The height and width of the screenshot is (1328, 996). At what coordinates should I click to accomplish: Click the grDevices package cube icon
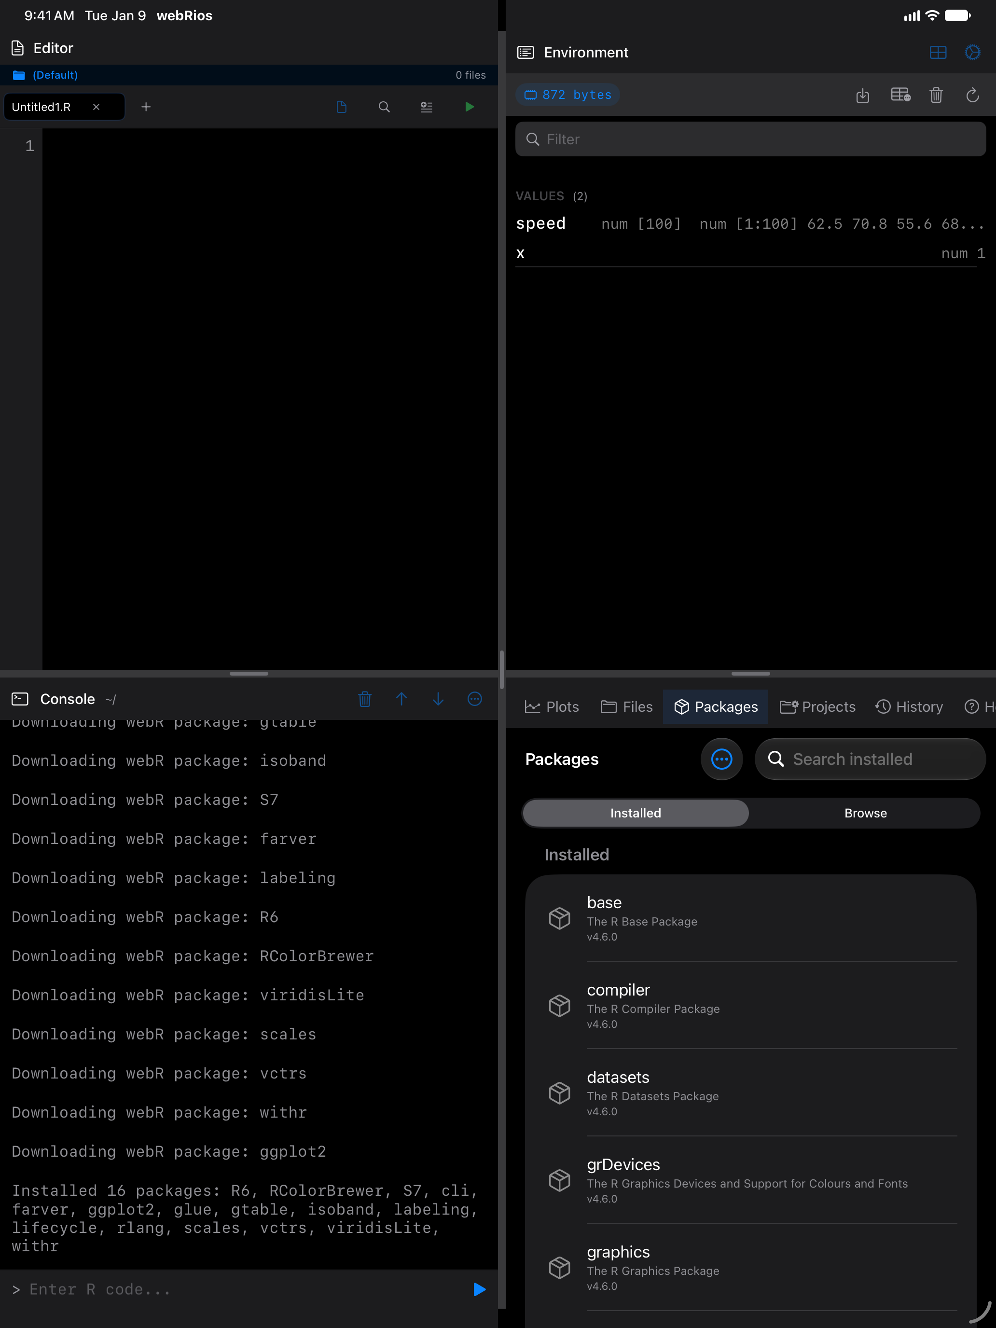(560, 1180)
